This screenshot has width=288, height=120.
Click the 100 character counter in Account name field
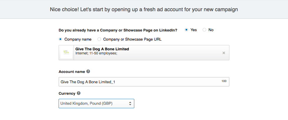(x=224, y=81)
